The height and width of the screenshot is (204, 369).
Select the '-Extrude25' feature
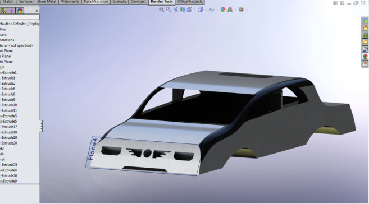[x=9, y=165]
